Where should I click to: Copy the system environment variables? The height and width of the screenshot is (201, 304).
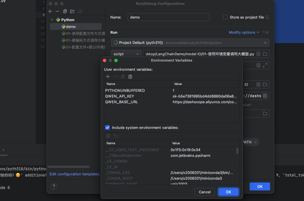[x=108, y=136]
